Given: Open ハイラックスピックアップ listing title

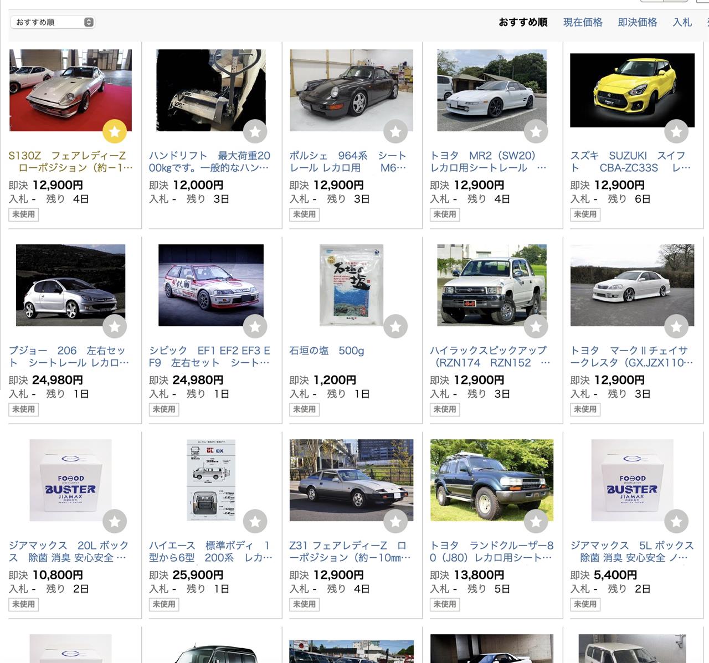Looking at the screenshot, I should tap(490, 357).
